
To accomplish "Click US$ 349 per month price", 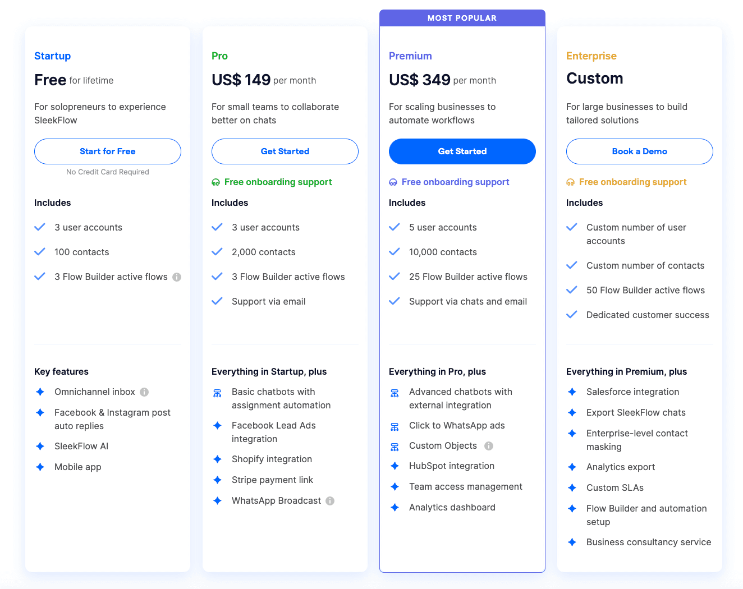I will click(442, 80).
